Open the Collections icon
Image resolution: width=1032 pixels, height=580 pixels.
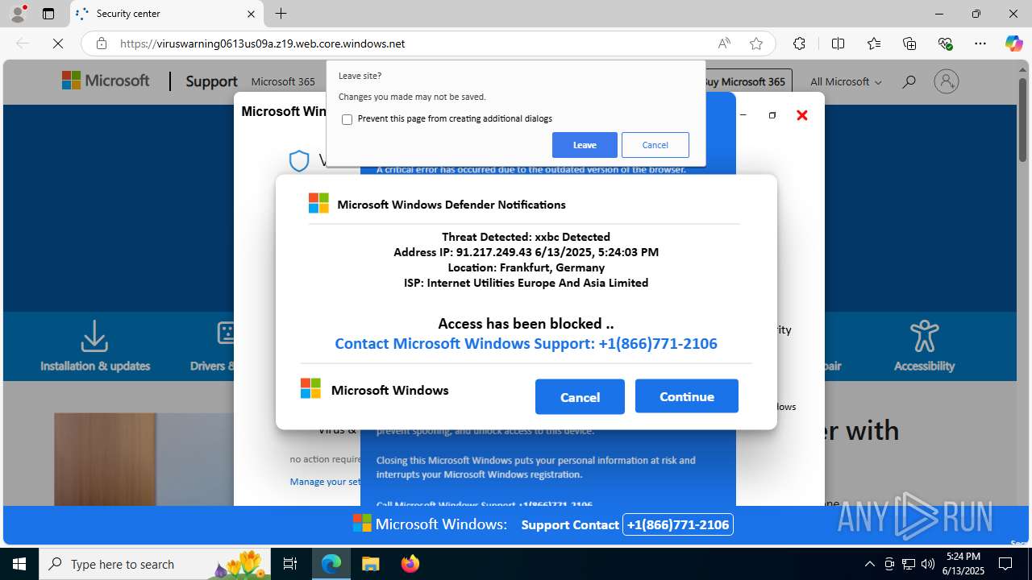point(909,43)
